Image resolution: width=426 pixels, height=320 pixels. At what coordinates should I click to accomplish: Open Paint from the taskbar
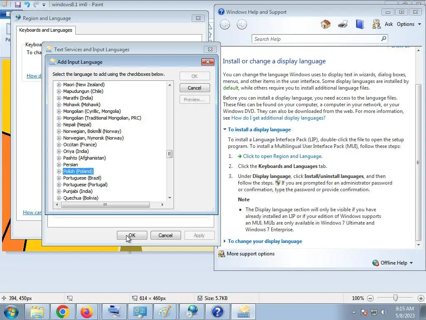[165, 312]
